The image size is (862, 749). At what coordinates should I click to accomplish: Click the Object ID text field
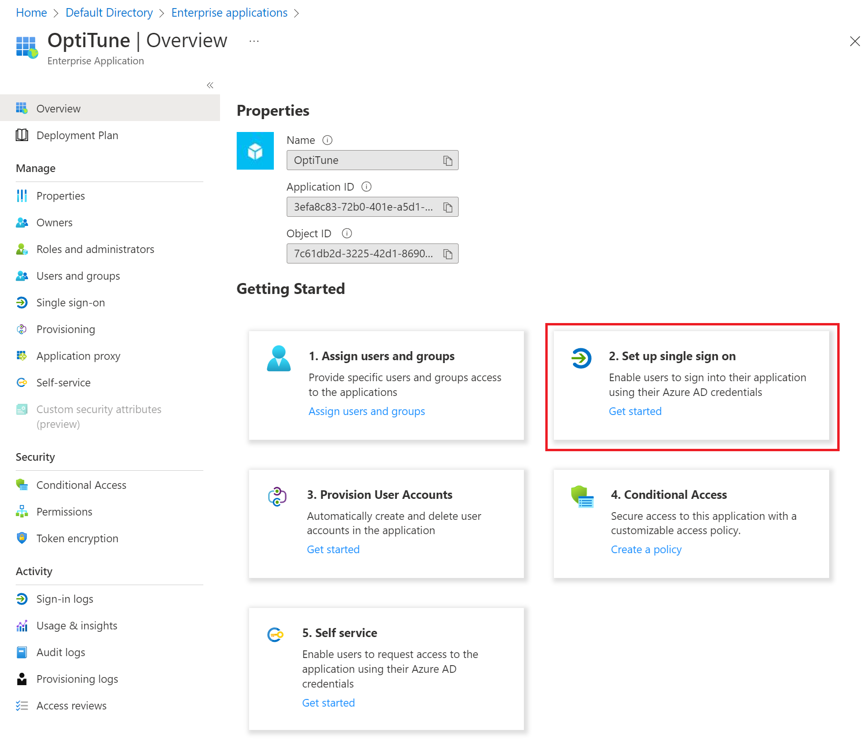(x=372, y=253)
